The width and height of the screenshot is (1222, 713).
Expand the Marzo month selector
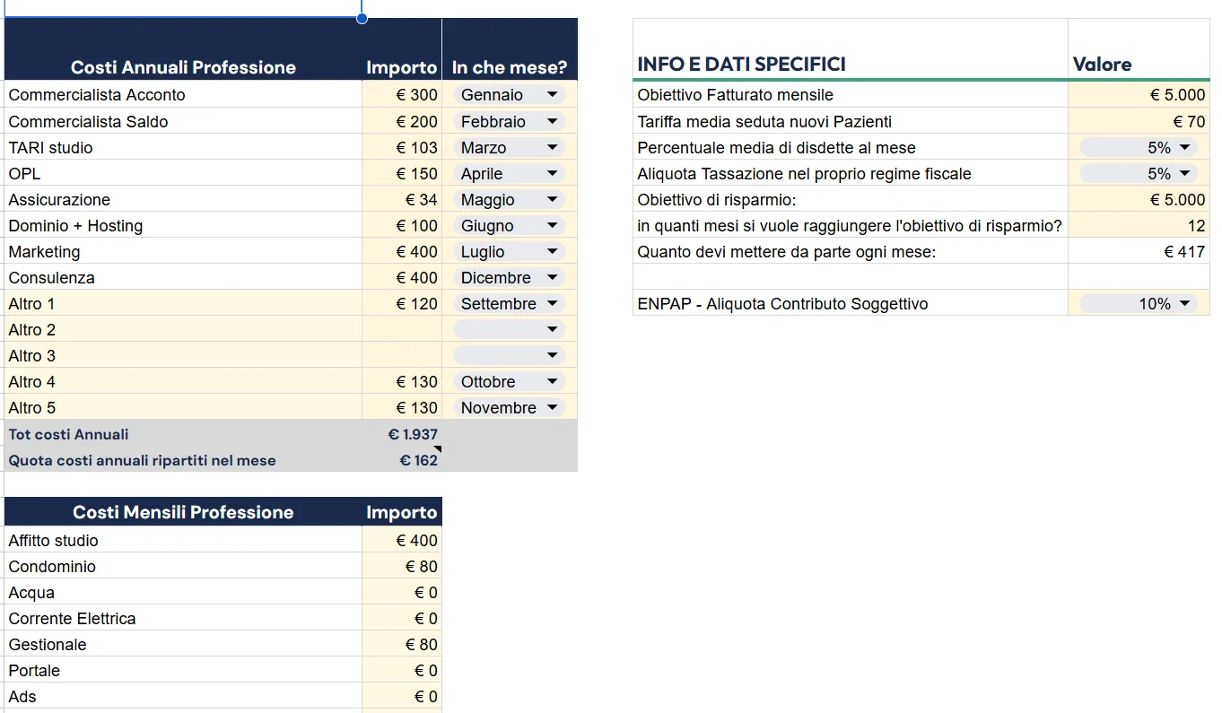click(x=510, y=147)
